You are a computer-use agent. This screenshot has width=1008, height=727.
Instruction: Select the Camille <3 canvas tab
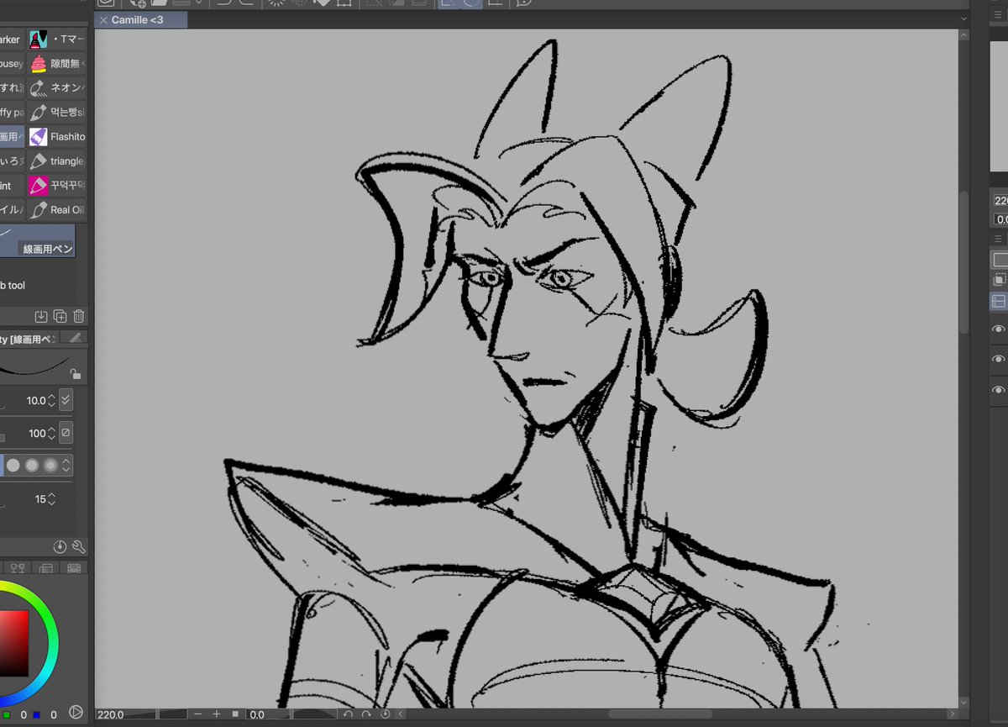141,19
